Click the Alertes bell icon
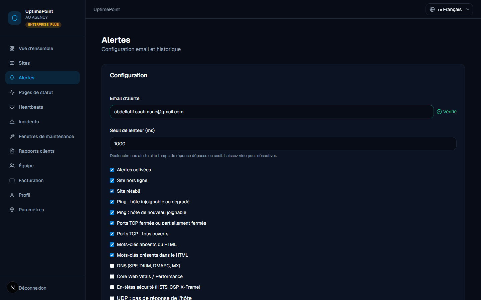 12,78
